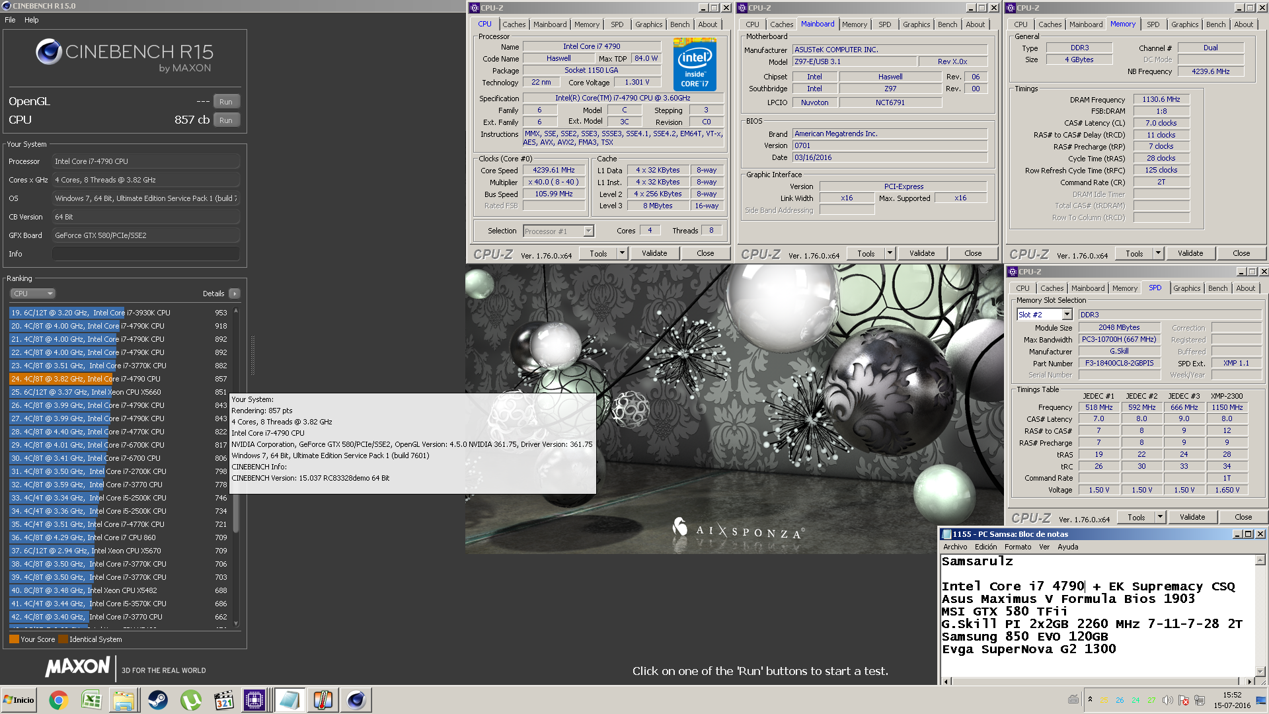Open Tools dropdown arrow in Mainboard window

click(x=890, y=253)
